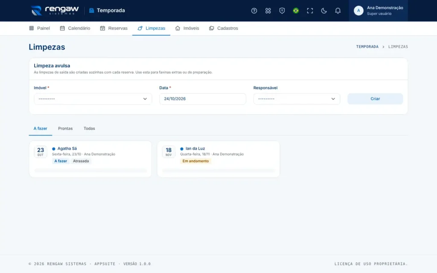The width and height of the screenshot is (437, 273).
Task: Open the help question mark icon
Action: [x=254, y=11]
